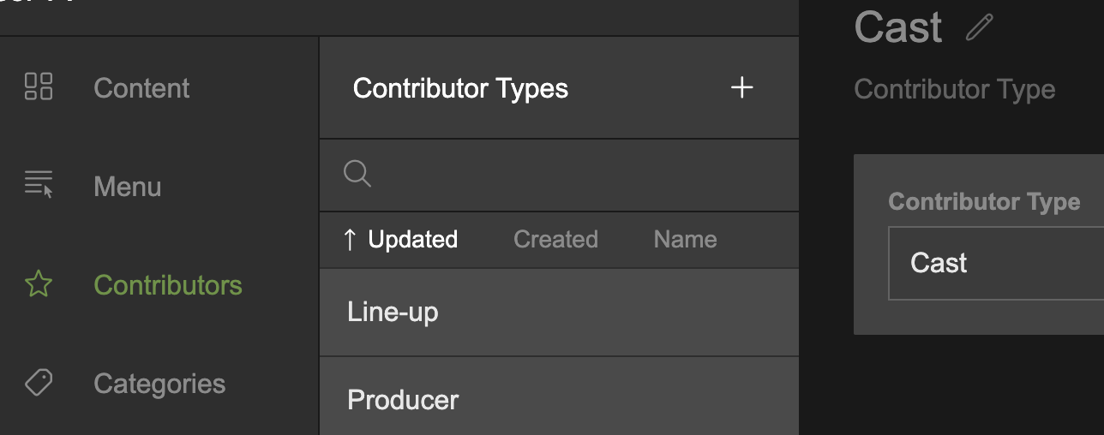Toggle sort direction arrow beside Updated

pyautogui.click(x=349, y=240)
